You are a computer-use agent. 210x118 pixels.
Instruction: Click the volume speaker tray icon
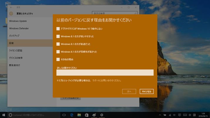pyautogui.click(x=174, y=115)
